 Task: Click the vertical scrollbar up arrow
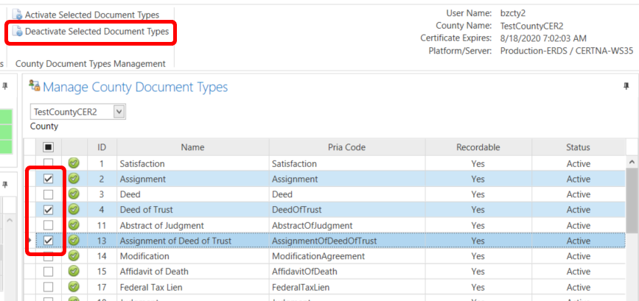click(x=632, y=161)
